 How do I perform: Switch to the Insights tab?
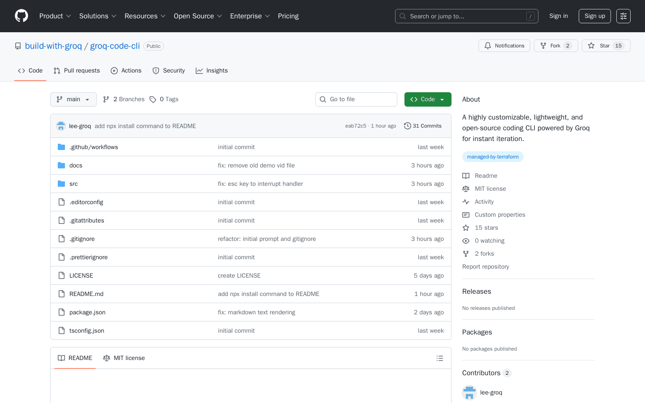pyautogui.click(x=212, y=71)
